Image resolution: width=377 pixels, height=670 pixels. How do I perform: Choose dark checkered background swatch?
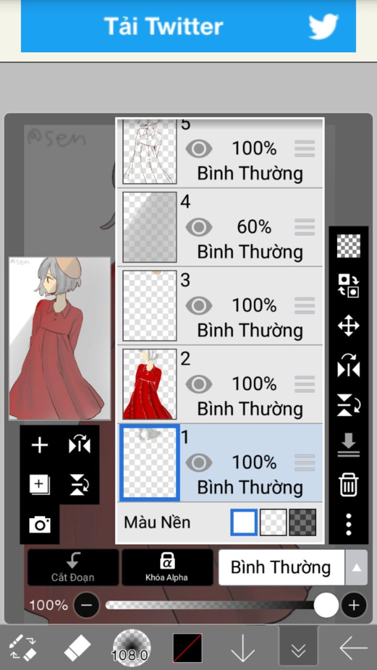pyautogui.click(x=303, y=522)
